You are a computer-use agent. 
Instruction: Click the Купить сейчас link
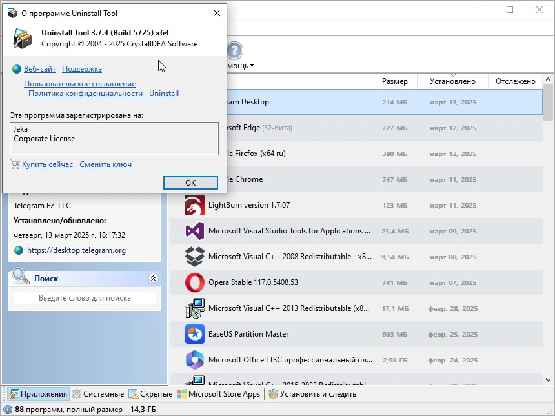point(47,164)
